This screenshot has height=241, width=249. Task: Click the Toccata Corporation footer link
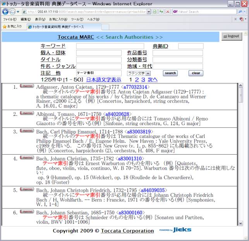pos(127,231)
